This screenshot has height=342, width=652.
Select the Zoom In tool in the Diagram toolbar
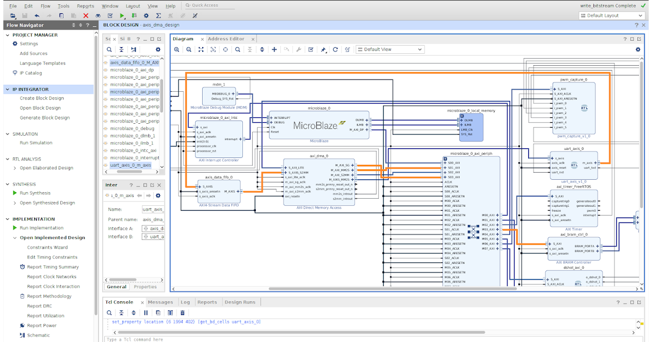177,49
